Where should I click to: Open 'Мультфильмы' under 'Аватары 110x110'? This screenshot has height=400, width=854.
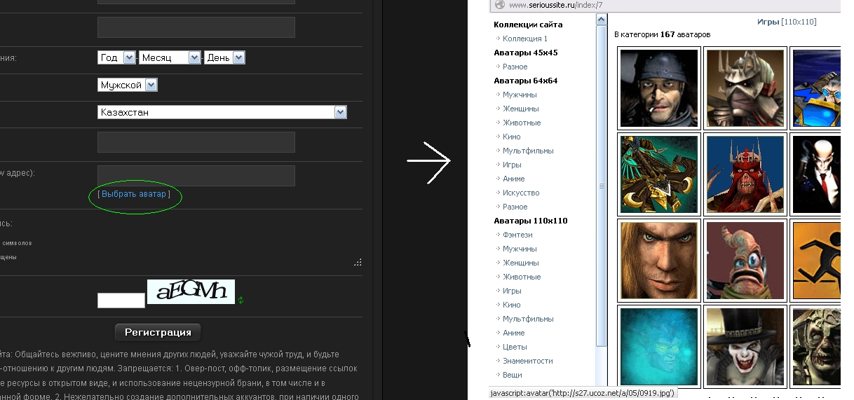(528, 319)
